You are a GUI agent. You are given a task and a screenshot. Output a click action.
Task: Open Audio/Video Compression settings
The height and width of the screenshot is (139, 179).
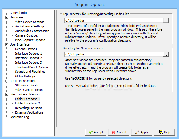tap(32, 31)
